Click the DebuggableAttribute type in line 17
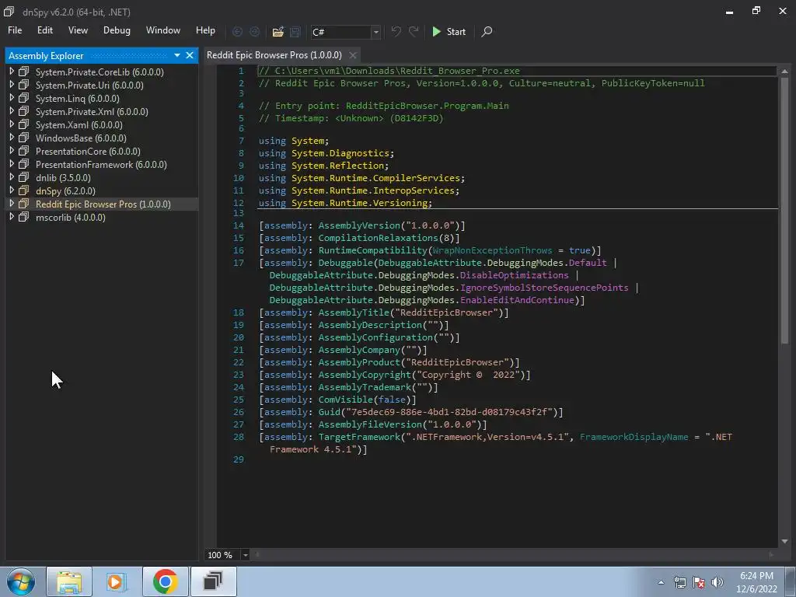This screenshot has height=597, width=796. click(x=430, y=263)
